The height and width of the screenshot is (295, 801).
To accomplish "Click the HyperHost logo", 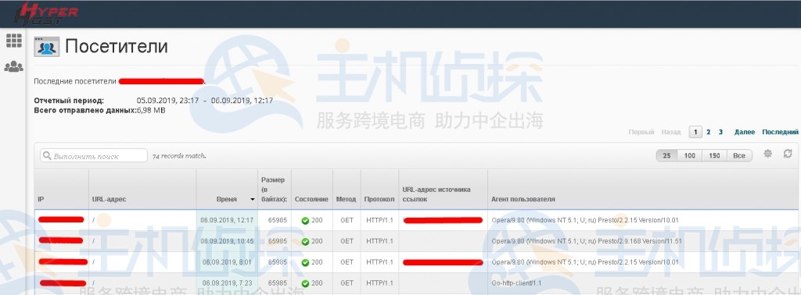I will (45, 14).
